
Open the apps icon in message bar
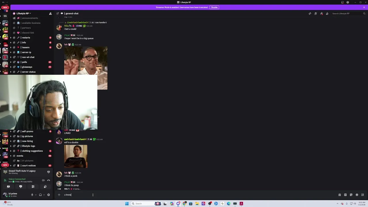pyautogui.click(x=363, y=195)
